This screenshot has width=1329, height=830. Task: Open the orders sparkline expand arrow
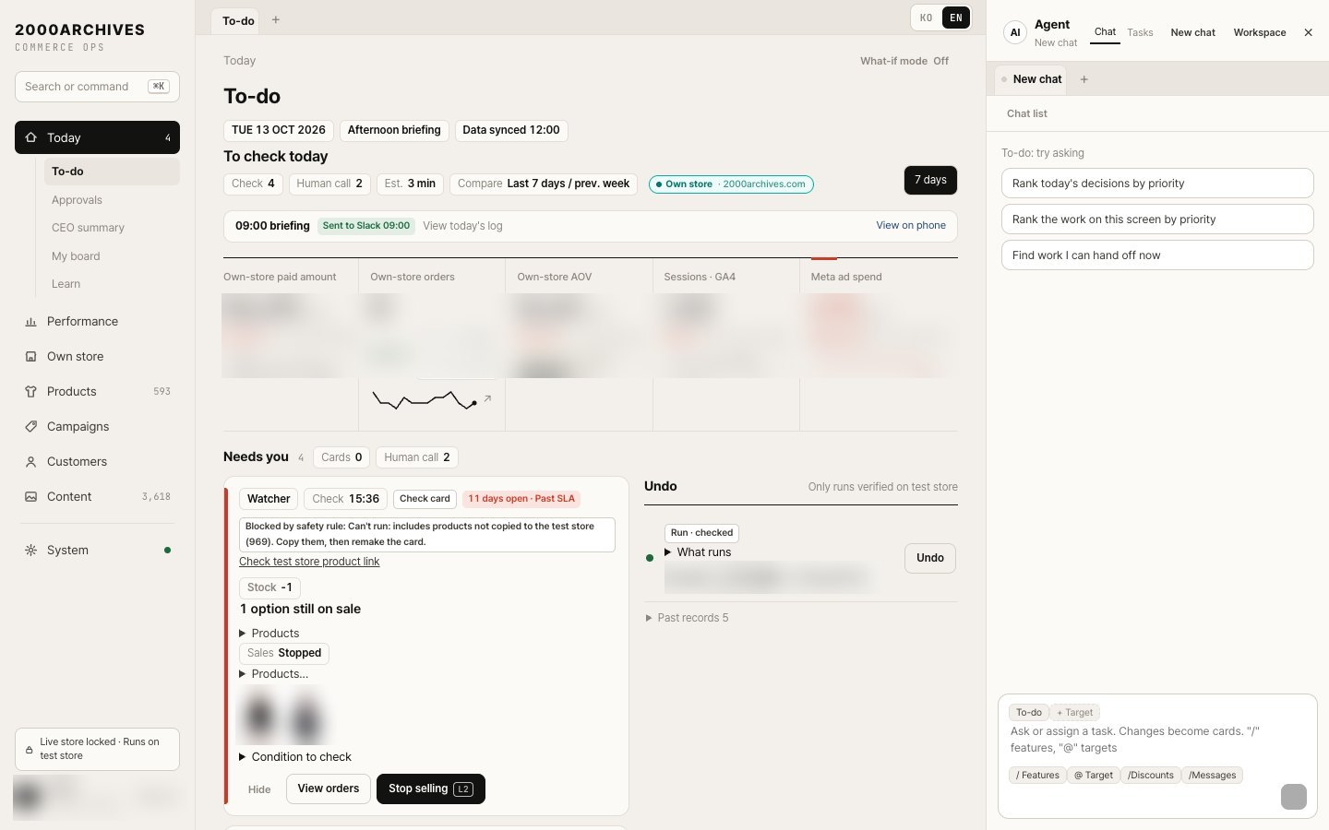click(487, 399)
